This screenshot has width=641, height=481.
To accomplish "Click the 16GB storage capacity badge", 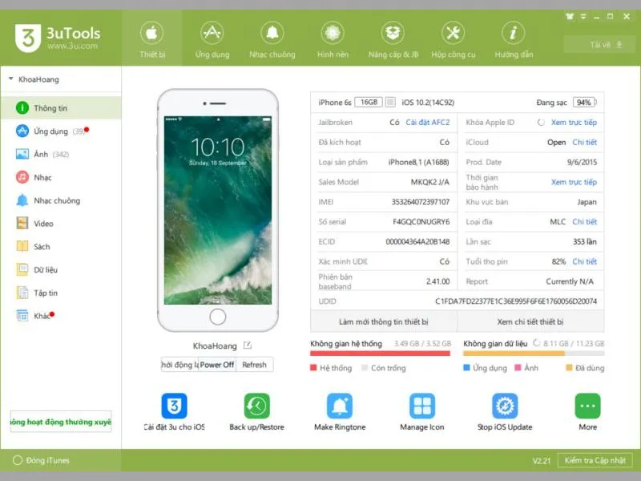I will 369,102.
